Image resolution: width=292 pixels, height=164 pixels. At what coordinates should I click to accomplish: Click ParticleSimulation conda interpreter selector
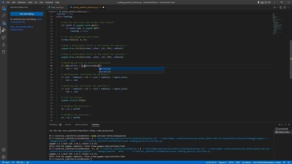point(266,162)
